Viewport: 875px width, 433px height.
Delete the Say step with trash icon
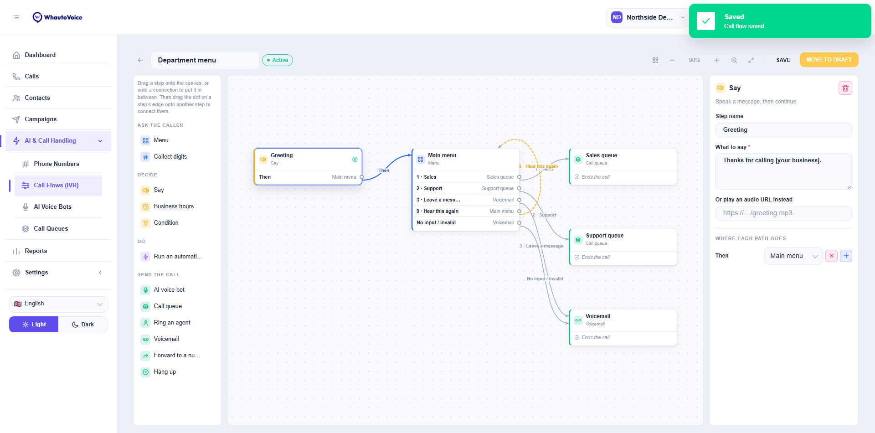(845, 88)
